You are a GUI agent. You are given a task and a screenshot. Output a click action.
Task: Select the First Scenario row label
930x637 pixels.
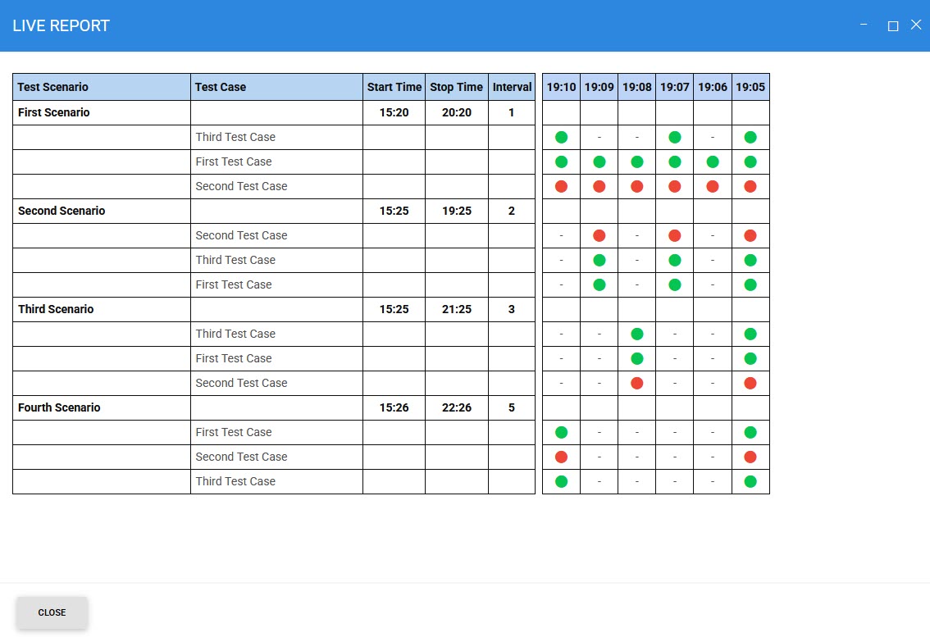pos(54,112)
